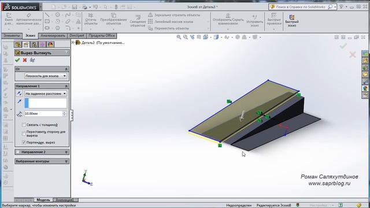
Task: Open detailed preview eyeglasses icon
Action: [x=32, y=60]
